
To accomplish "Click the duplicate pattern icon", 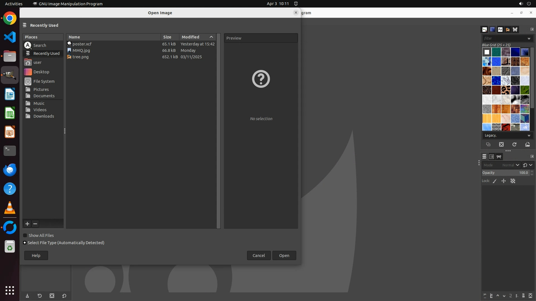I will 488,144.
